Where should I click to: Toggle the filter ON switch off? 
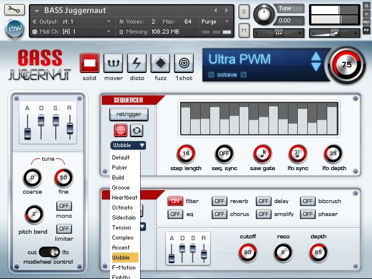pyautogui.click(x=175, y=201)
